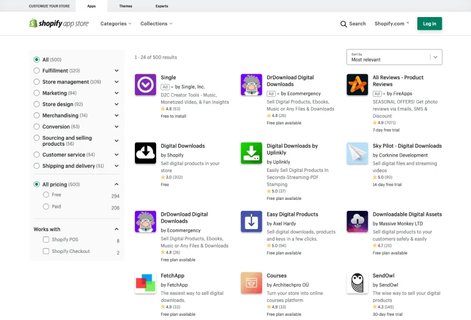
Task: Check the Shopify POS checkbox
Action: coord(46,240)
